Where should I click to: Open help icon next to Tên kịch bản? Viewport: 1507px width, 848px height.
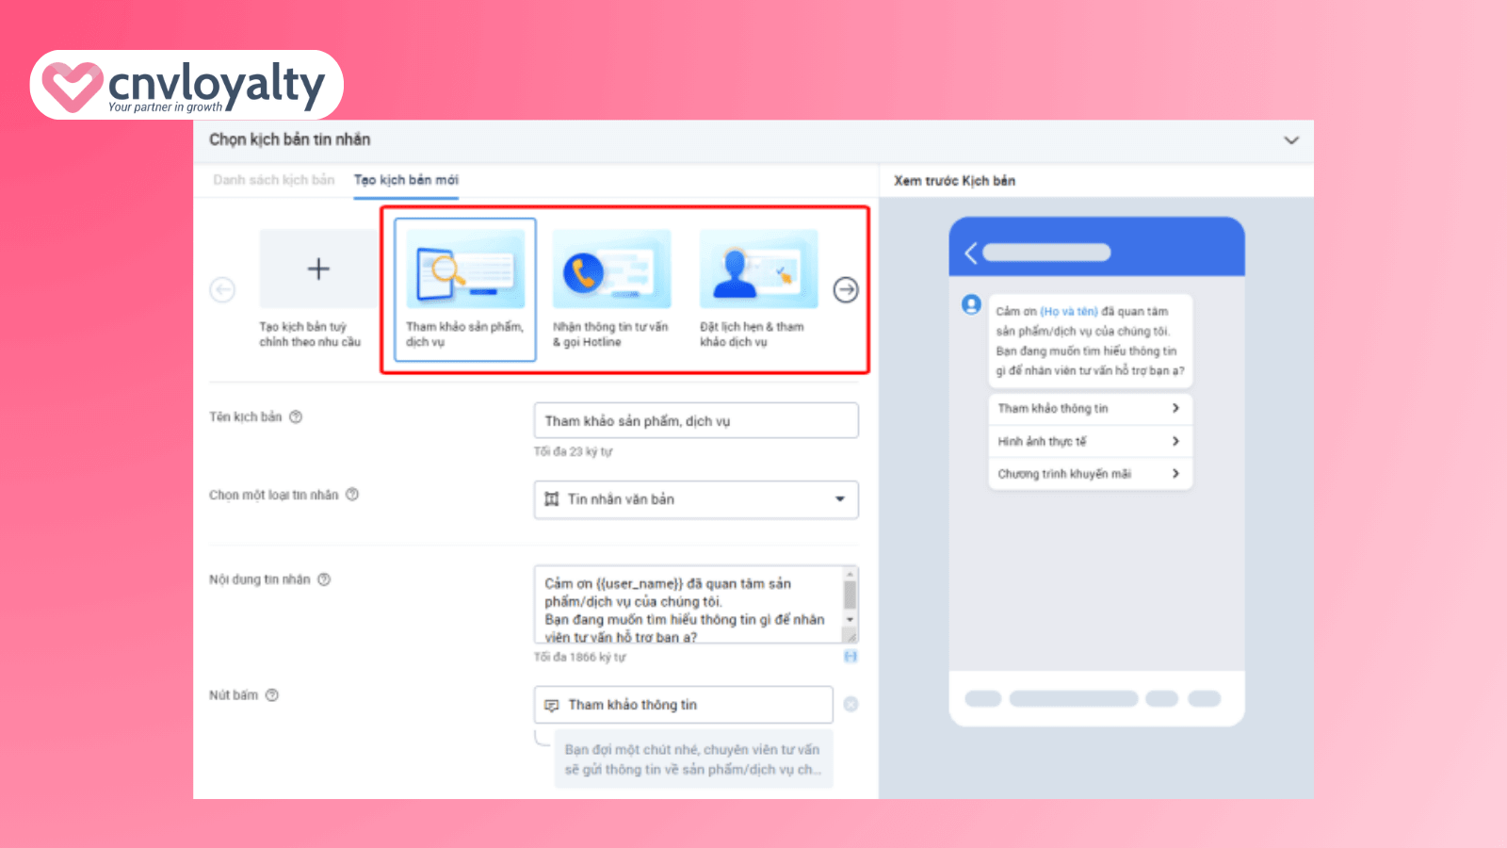[296, 417]
